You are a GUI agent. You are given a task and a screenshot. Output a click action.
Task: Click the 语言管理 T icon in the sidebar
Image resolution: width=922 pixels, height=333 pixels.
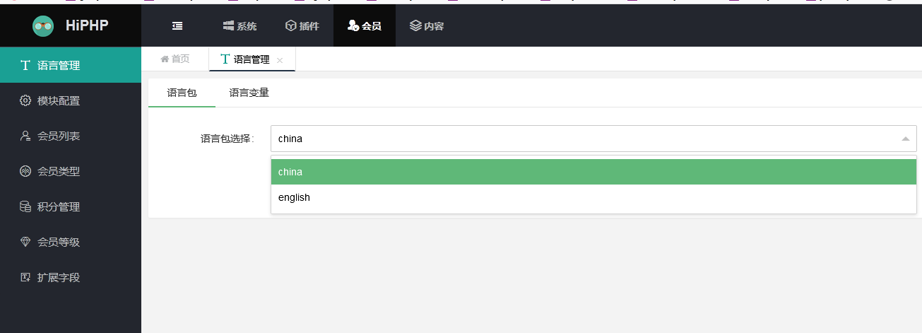click(x=25, y=65)
